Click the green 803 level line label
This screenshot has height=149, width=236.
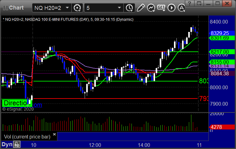pyautogui.click(x=204, y=81)
